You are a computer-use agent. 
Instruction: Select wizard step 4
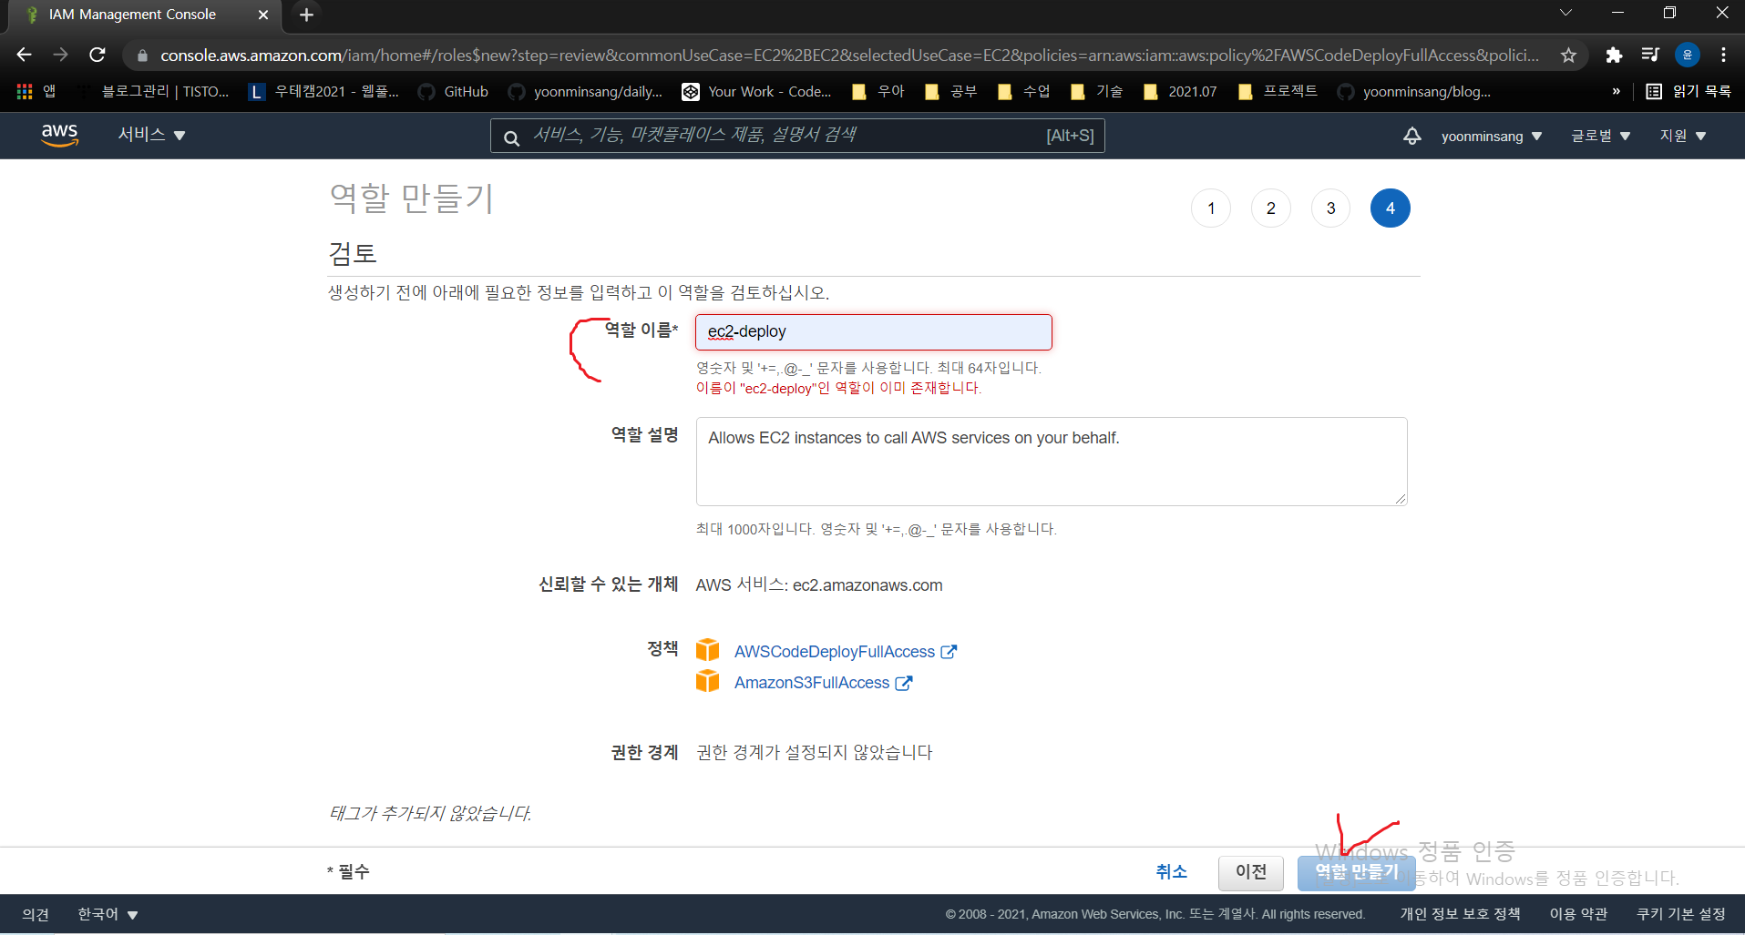pos(1391,208)
